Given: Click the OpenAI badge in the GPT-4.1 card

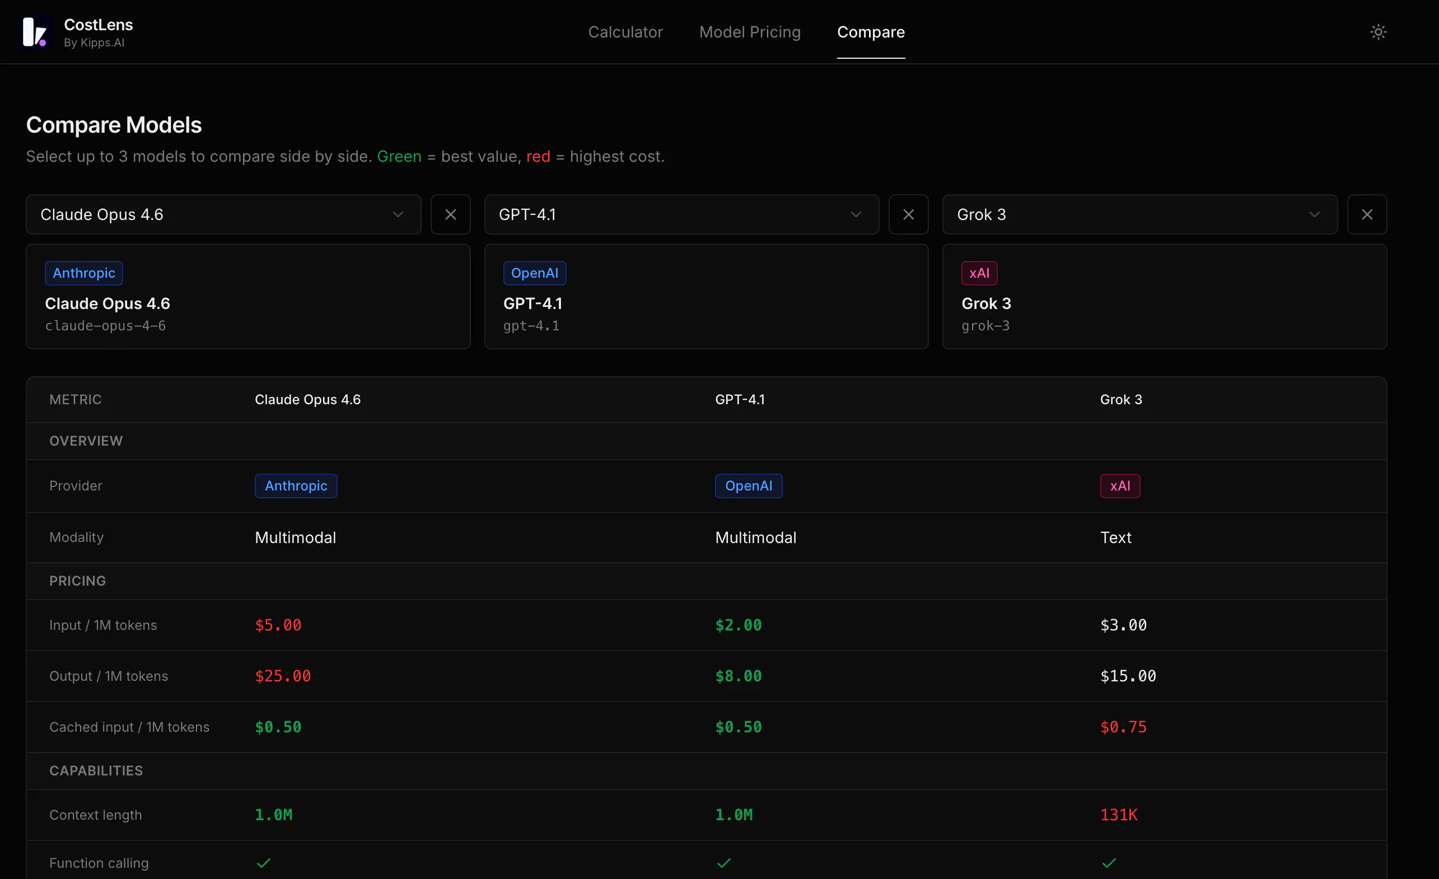Looking at the screenshot, I should (x=534, y=273).
